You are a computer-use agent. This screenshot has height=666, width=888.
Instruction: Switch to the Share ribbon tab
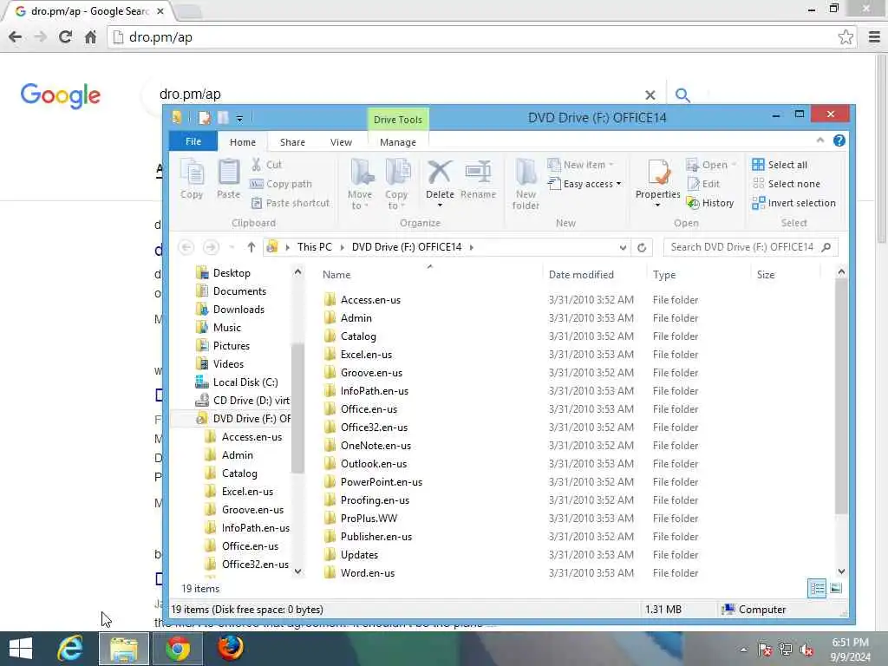tap(292, 142)
